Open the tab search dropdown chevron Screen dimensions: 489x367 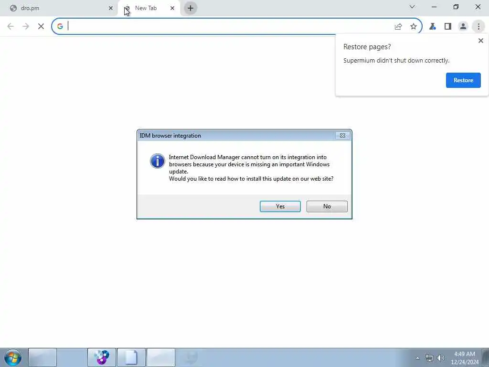tap(412, 7)
